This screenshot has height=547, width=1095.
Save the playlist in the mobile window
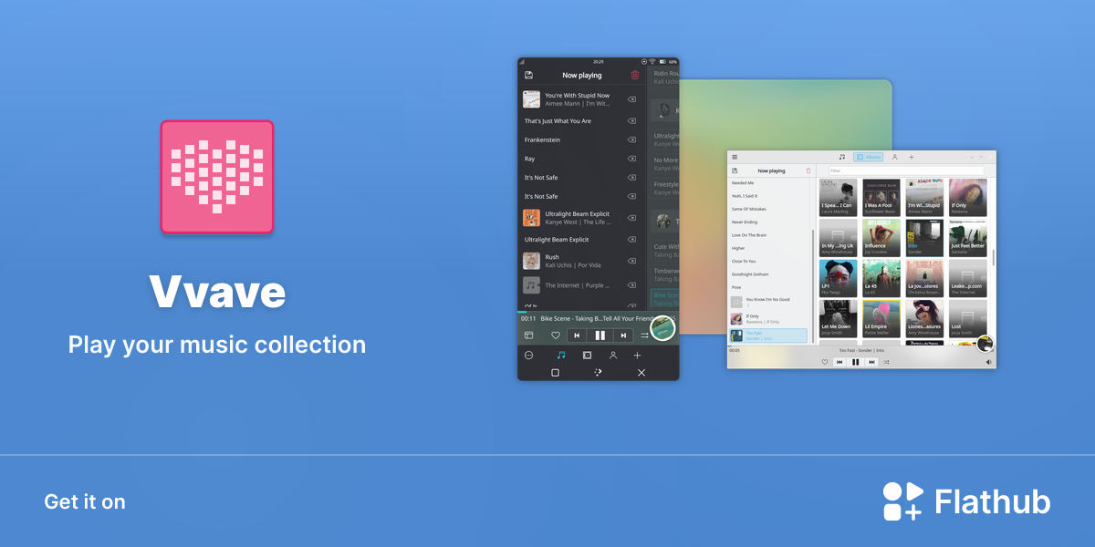(x=528, y=75)
